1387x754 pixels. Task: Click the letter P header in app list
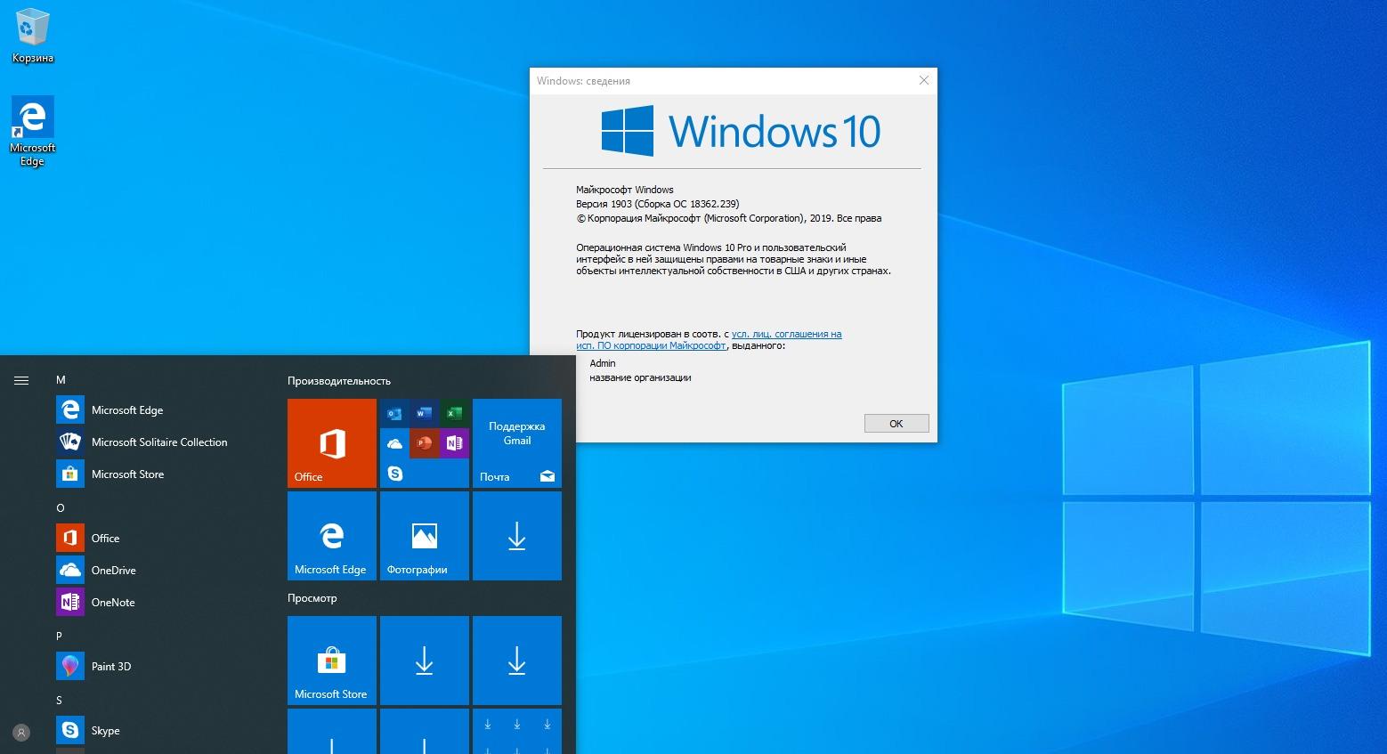tap(60, 636)
